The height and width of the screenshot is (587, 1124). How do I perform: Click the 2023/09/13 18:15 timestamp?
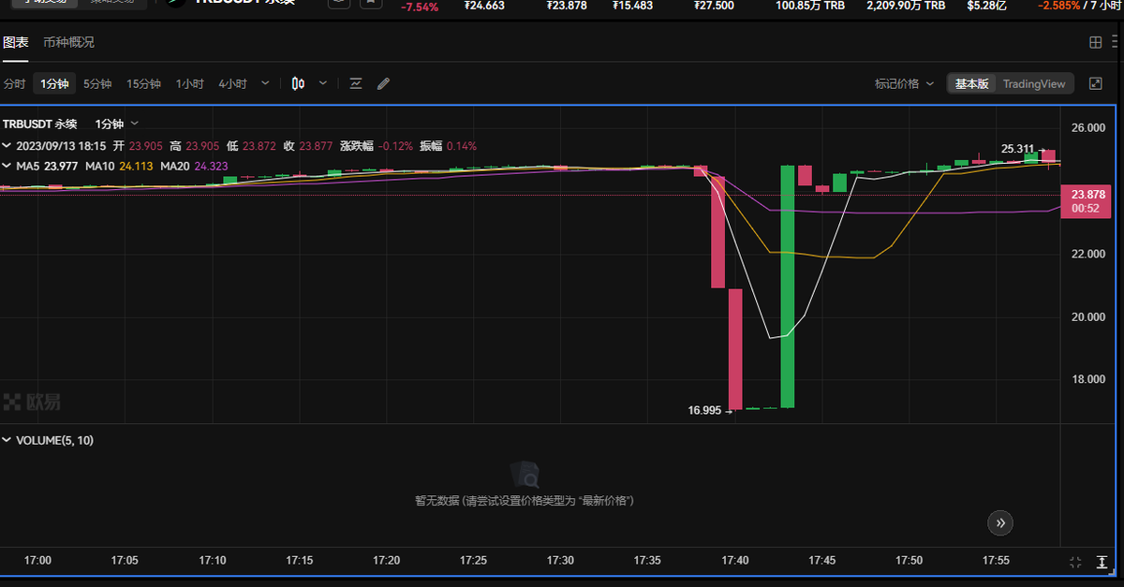point(62,146)
